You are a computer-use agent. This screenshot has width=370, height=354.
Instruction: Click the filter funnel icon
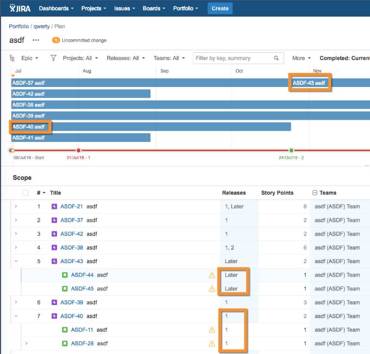54,58
